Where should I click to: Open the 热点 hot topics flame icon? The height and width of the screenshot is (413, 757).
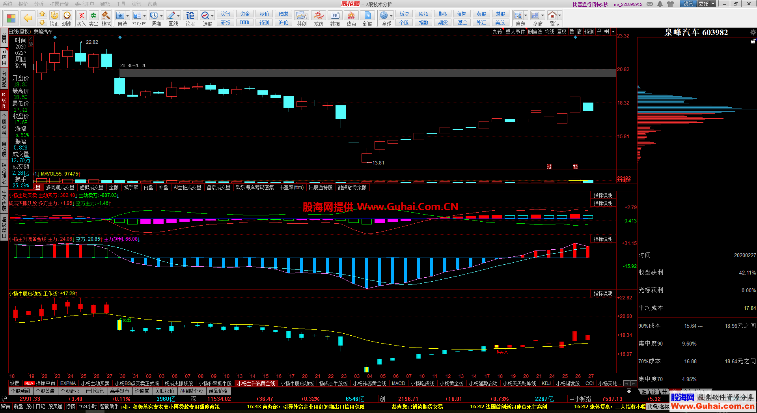[351, 15]
